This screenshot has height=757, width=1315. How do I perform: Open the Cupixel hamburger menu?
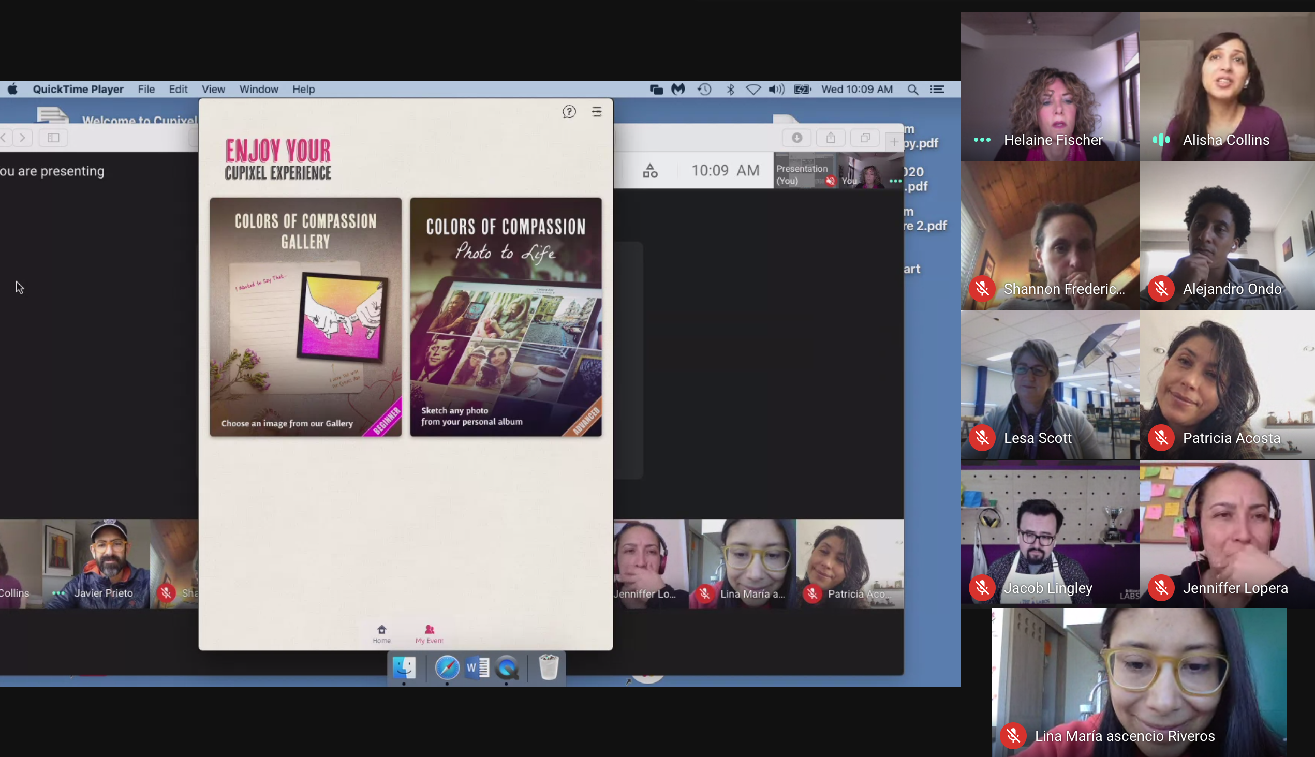click(x=596, y=112)
